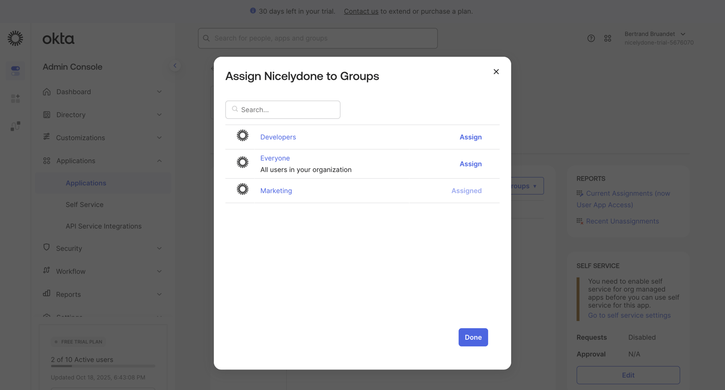
Task: Open the Bertrand Bruandet account dropdown
Action: (x=655, y=34)
